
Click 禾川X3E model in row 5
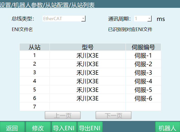point(88,90)
